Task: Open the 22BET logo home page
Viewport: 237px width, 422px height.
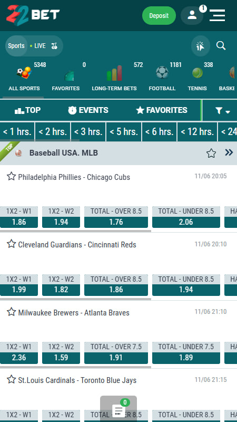Action: pyautogui.click(x=33, y=15)
